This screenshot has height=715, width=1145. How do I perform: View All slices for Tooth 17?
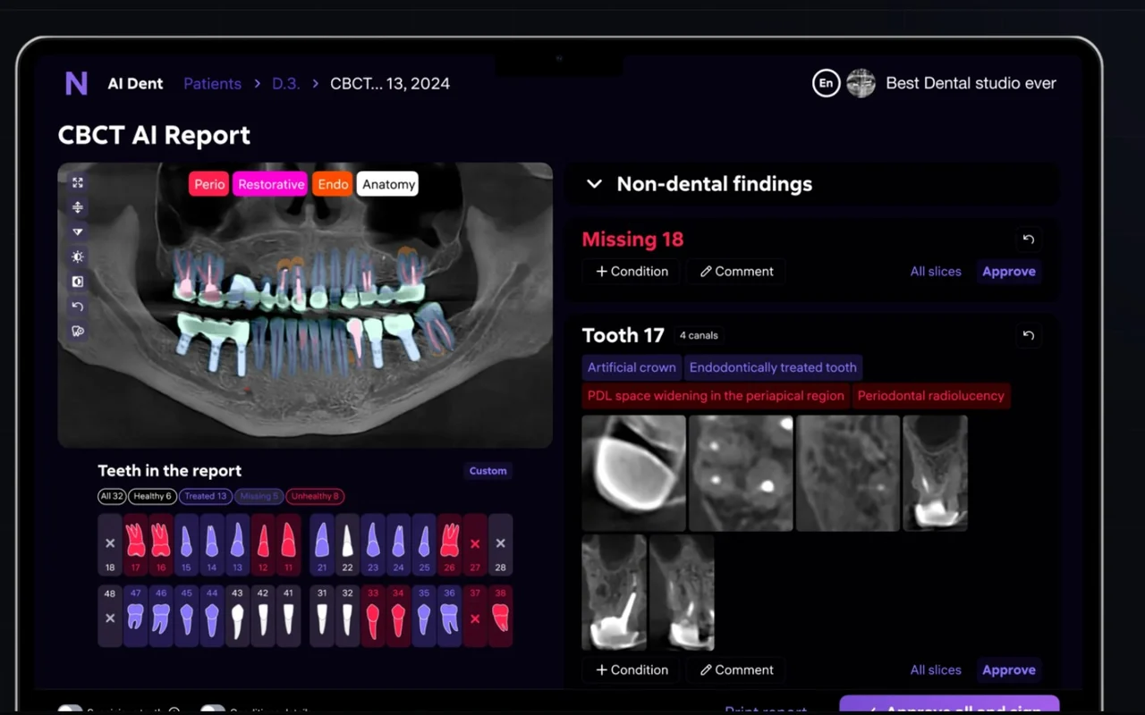(936, 669)
